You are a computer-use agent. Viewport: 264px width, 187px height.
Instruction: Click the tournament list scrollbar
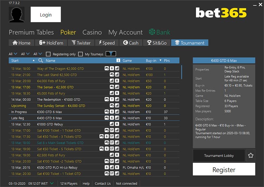coord(182,72)
